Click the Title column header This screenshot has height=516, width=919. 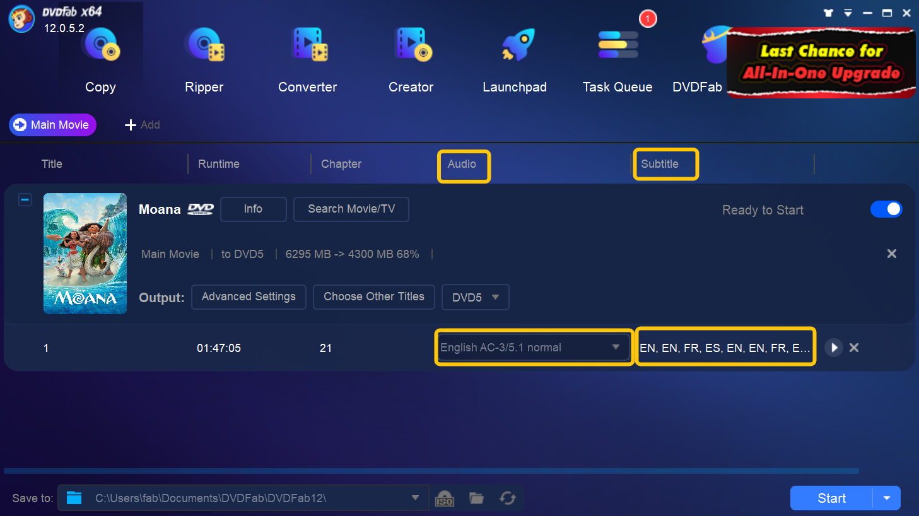(52, 164)
